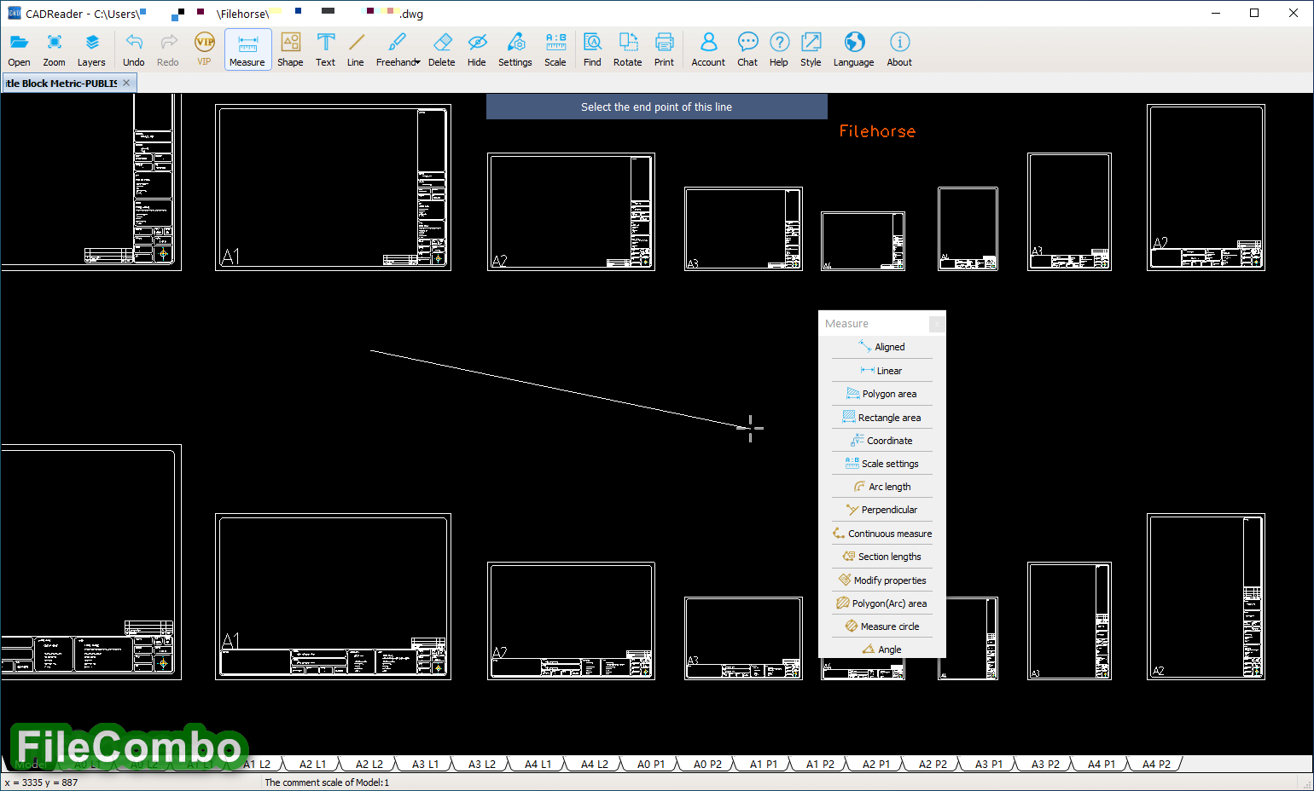The height and width of the screenshot is (791, 1314).
Task: Undo the last action
Action: pyautogui.click(x=133, y=49)
